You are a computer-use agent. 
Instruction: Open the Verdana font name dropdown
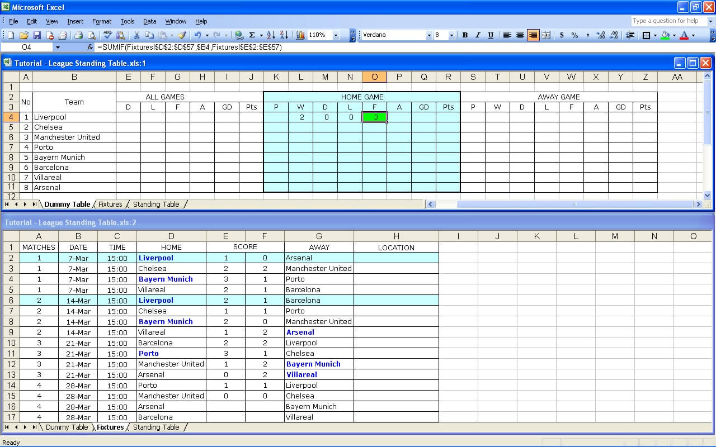point(429,35)
